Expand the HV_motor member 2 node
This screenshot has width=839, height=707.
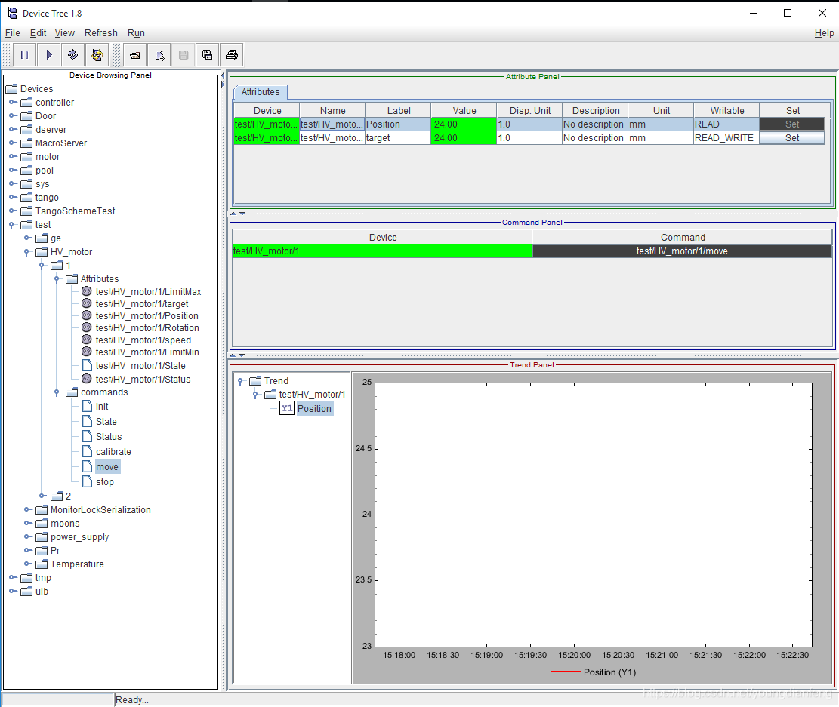(x=42, y=496)
